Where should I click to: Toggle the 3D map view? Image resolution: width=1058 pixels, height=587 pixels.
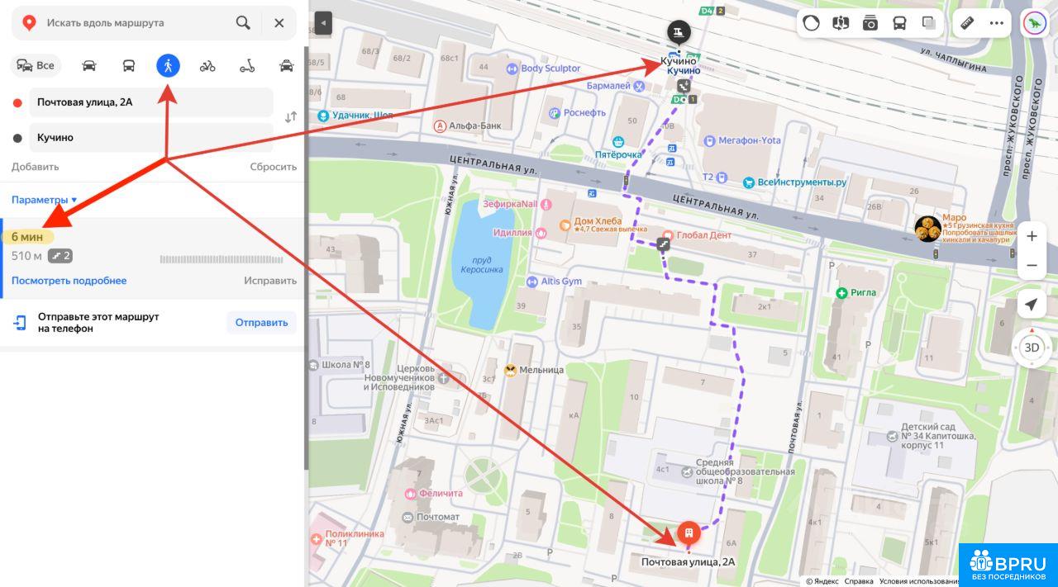1032,348
